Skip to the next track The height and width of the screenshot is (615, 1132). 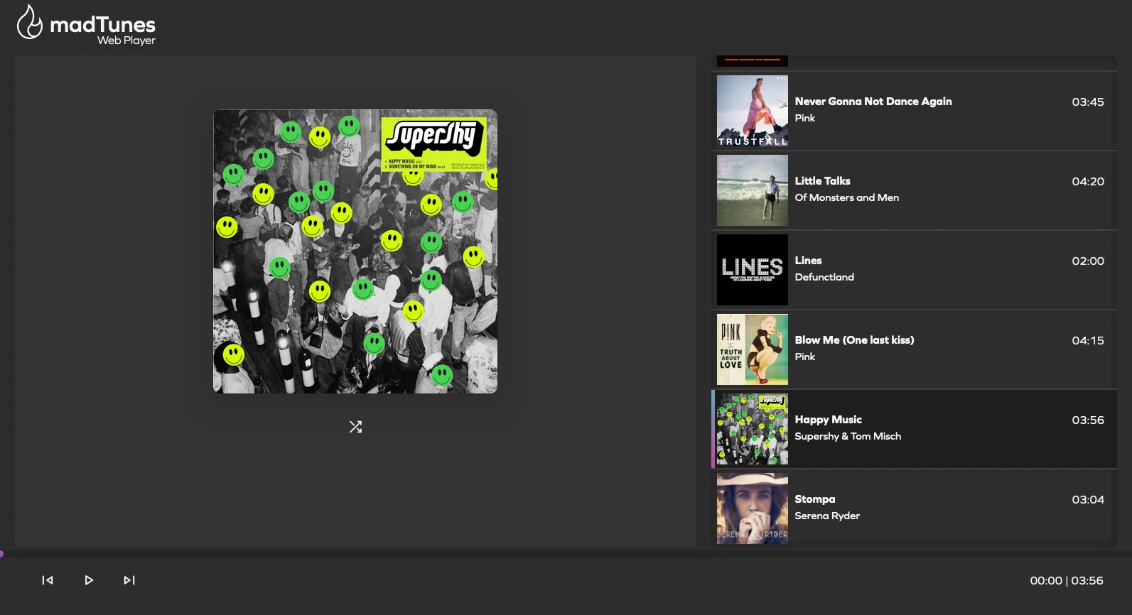click(129, 580)
